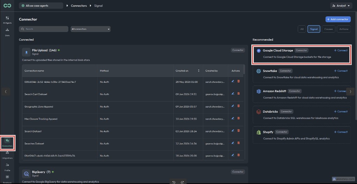The image size is (357, 184).
Task: Delete the Search Dataset connection
Action: pos(238,131)
